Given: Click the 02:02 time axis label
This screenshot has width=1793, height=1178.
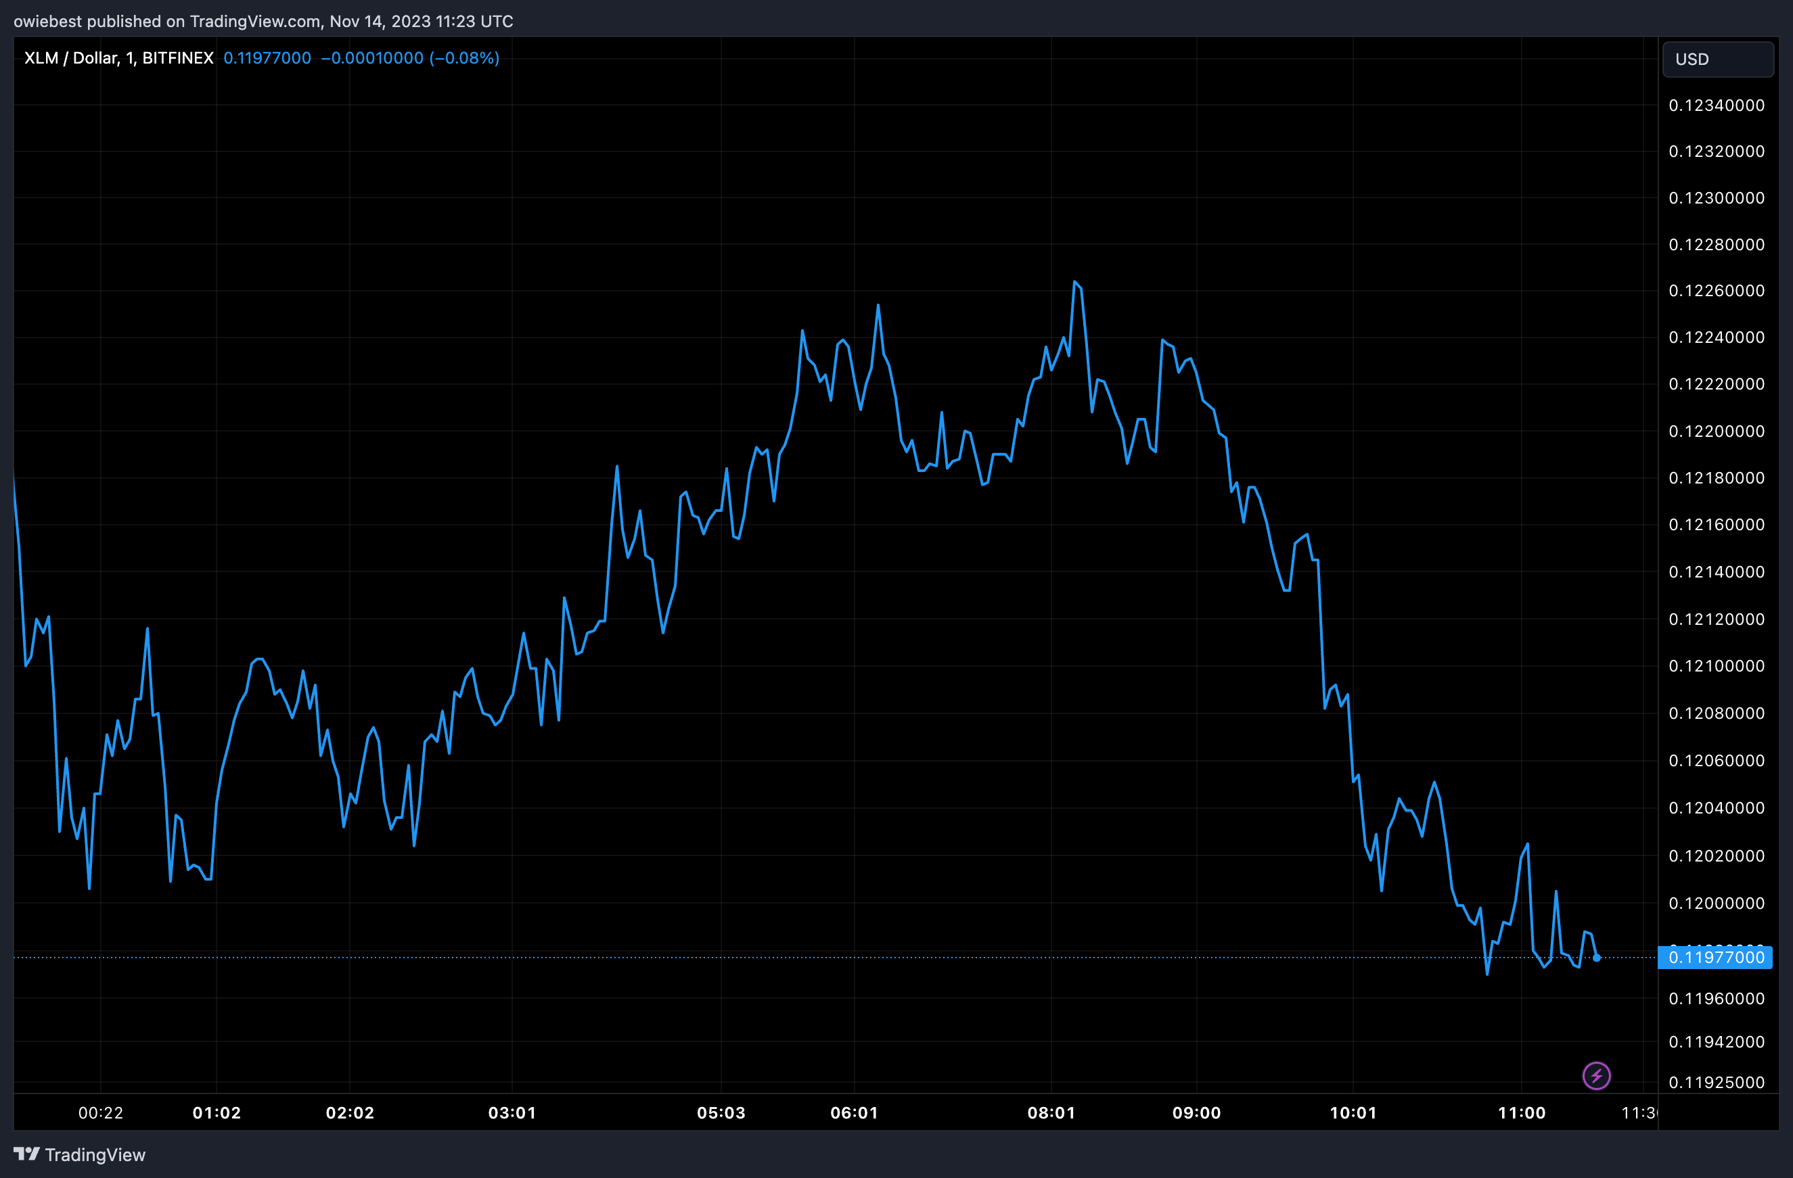Looking at the screenshot, I should pos(350,1112).
